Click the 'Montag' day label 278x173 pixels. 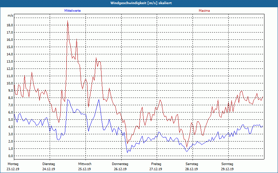[13, 164]
